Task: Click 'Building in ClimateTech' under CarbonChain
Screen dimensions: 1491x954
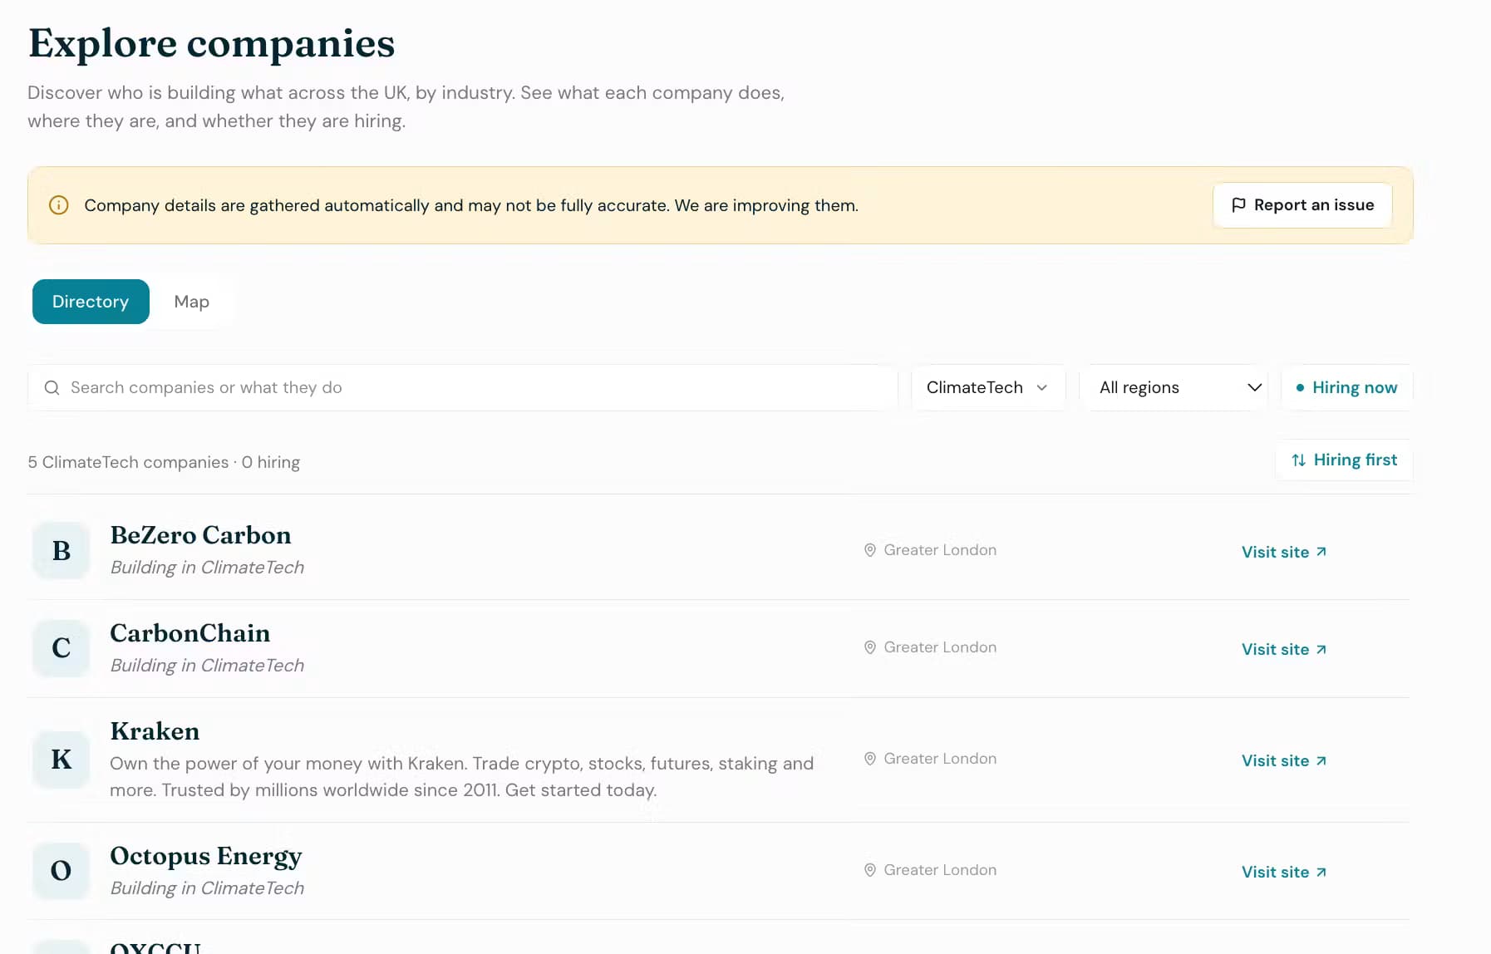Action: pyautogui.click(x=208, y=666)
